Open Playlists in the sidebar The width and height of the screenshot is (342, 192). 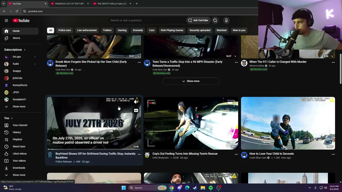[21, 139]
